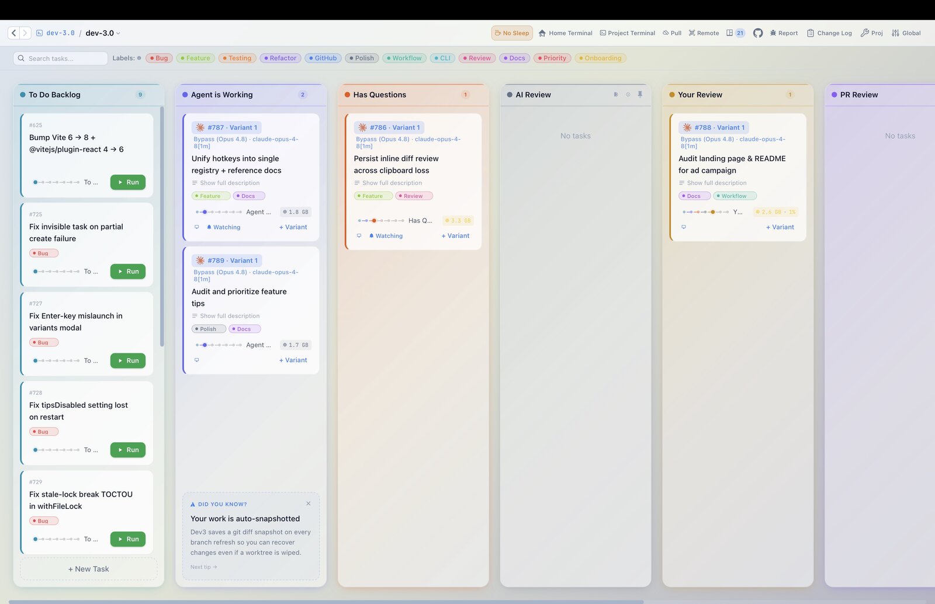Expand full description of Unify hotkeys task

226,183
